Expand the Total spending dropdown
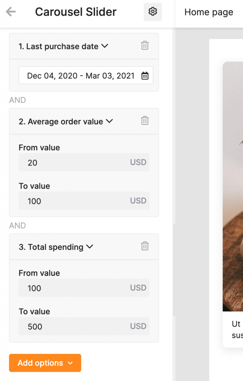243x381 pixels. 90,247
